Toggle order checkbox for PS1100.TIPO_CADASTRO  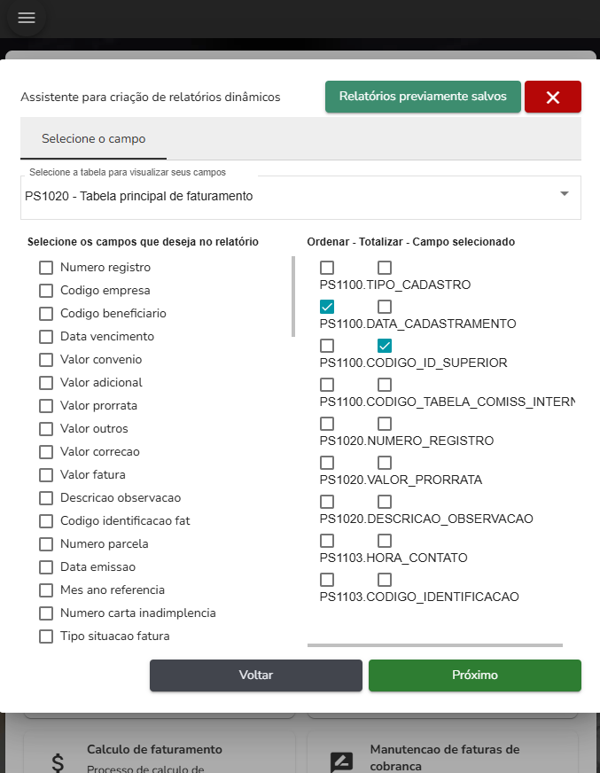pyautogui.click(x=327, y=268)
